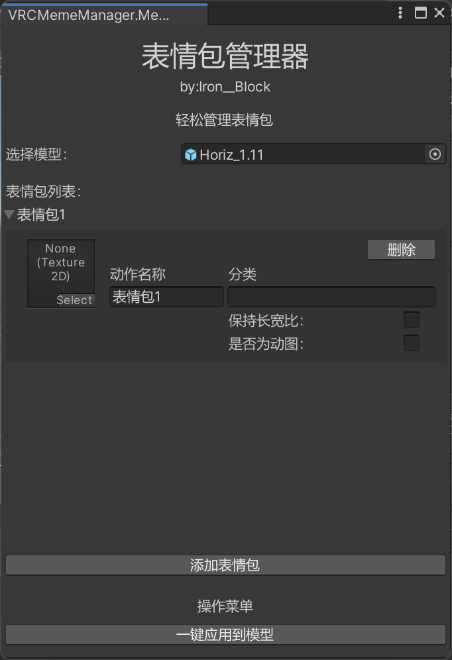Click the blue cube icon beside Horiz_1.11

pos(191,155)
